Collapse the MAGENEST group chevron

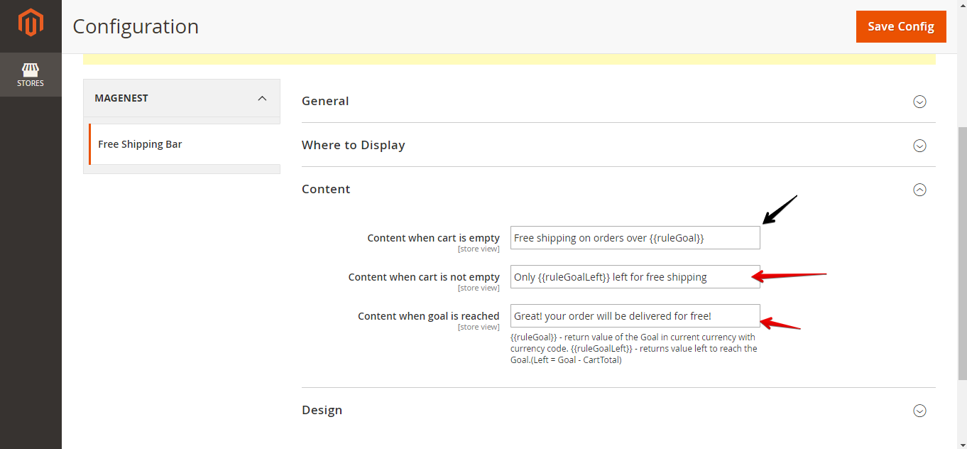262,98
